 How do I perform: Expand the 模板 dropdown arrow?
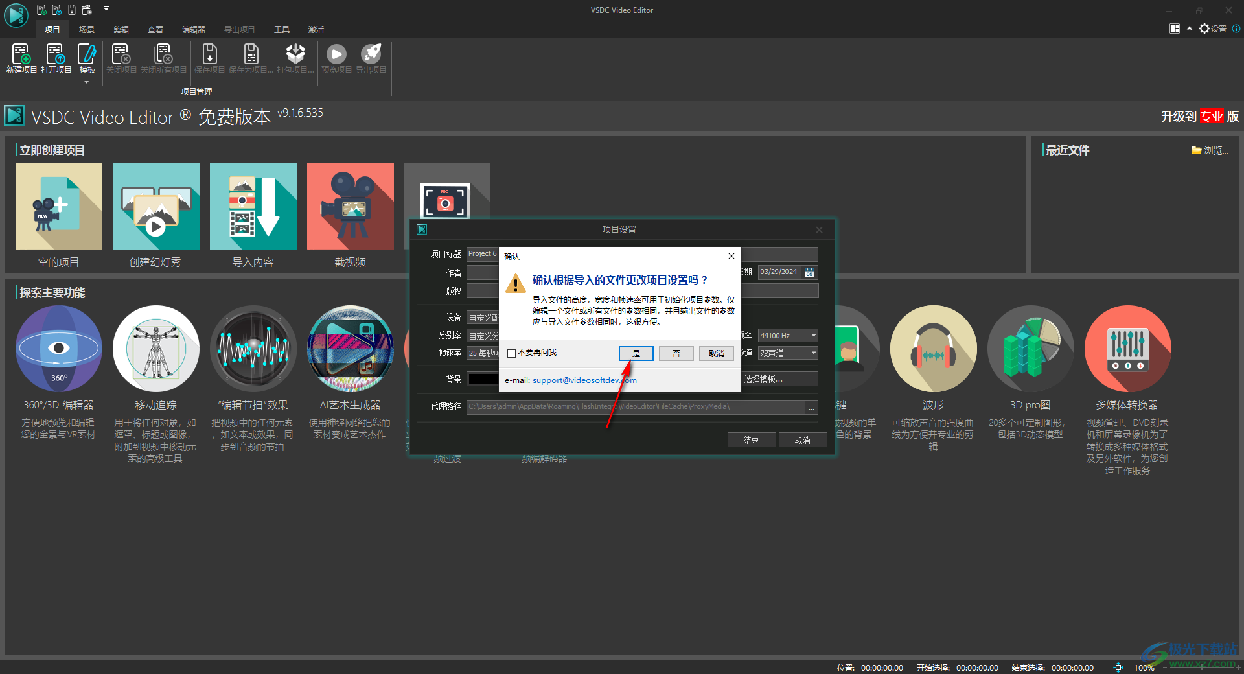[87, 82]
